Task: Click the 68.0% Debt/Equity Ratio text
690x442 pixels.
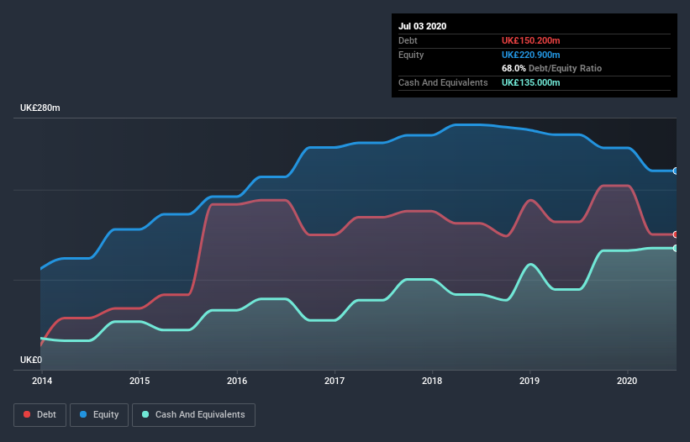Action: coord(551,68)
